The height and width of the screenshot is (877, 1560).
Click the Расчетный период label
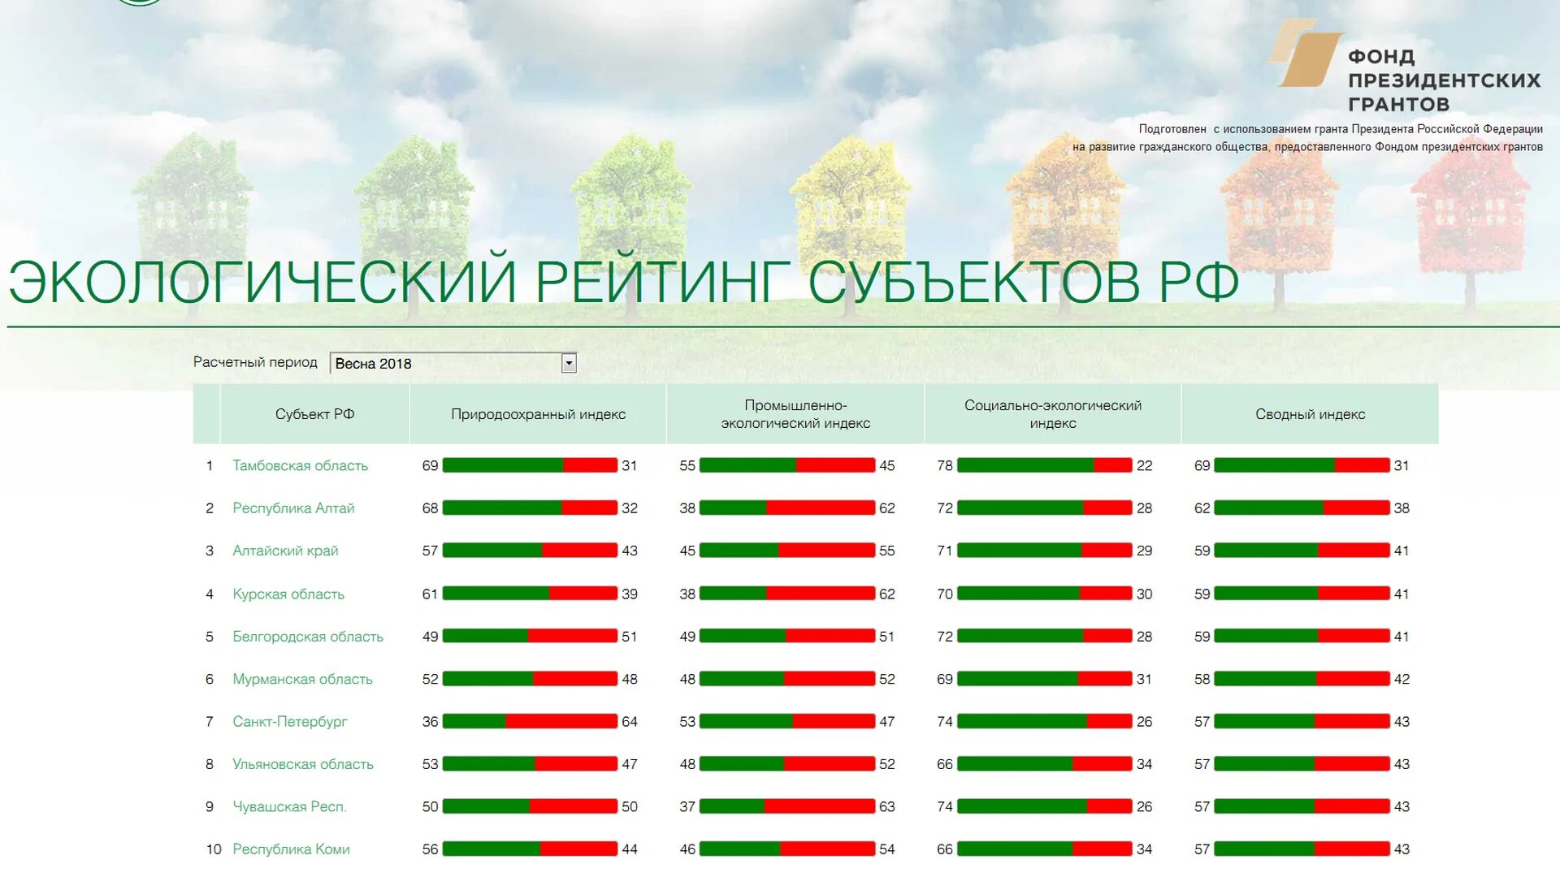[x=255, y=362]
